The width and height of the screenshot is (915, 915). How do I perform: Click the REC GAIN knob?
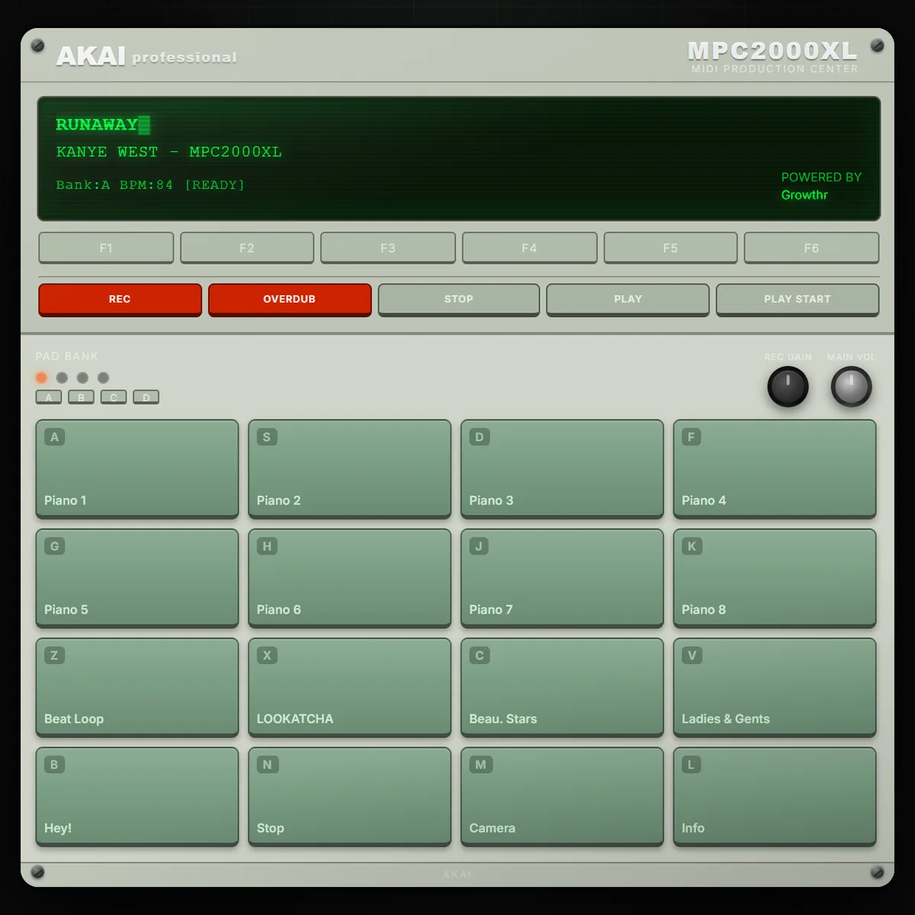pyautogui.click(x=788, y=387)
